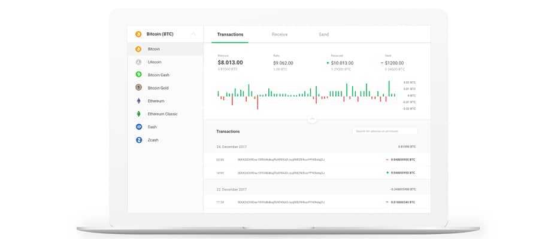Select the green Ethereum Classic icon

point(138,114)
